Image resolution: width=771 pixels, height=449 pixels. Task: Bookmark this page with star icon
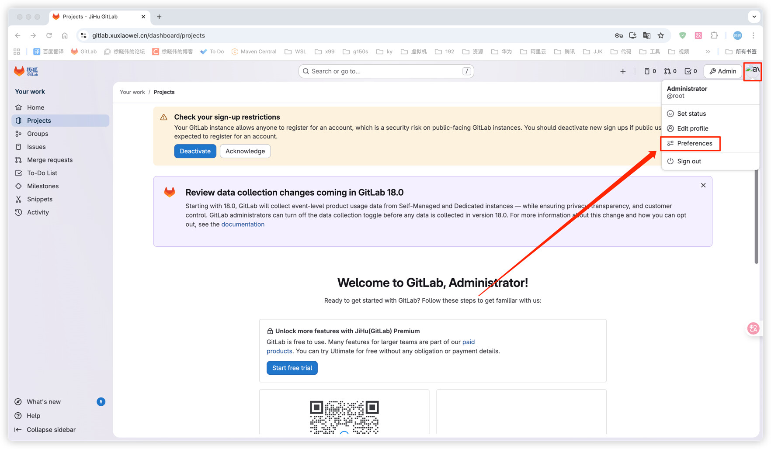pos(661,35)
